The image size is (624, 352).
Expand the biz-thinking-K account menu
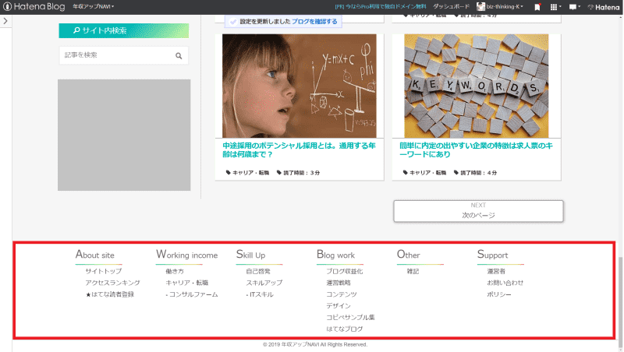click(500, 7)
